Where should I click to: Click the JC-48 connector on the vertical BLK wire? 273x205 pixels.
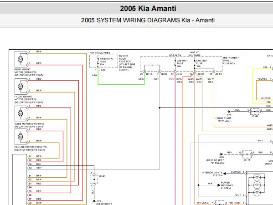tap(94, 179)
